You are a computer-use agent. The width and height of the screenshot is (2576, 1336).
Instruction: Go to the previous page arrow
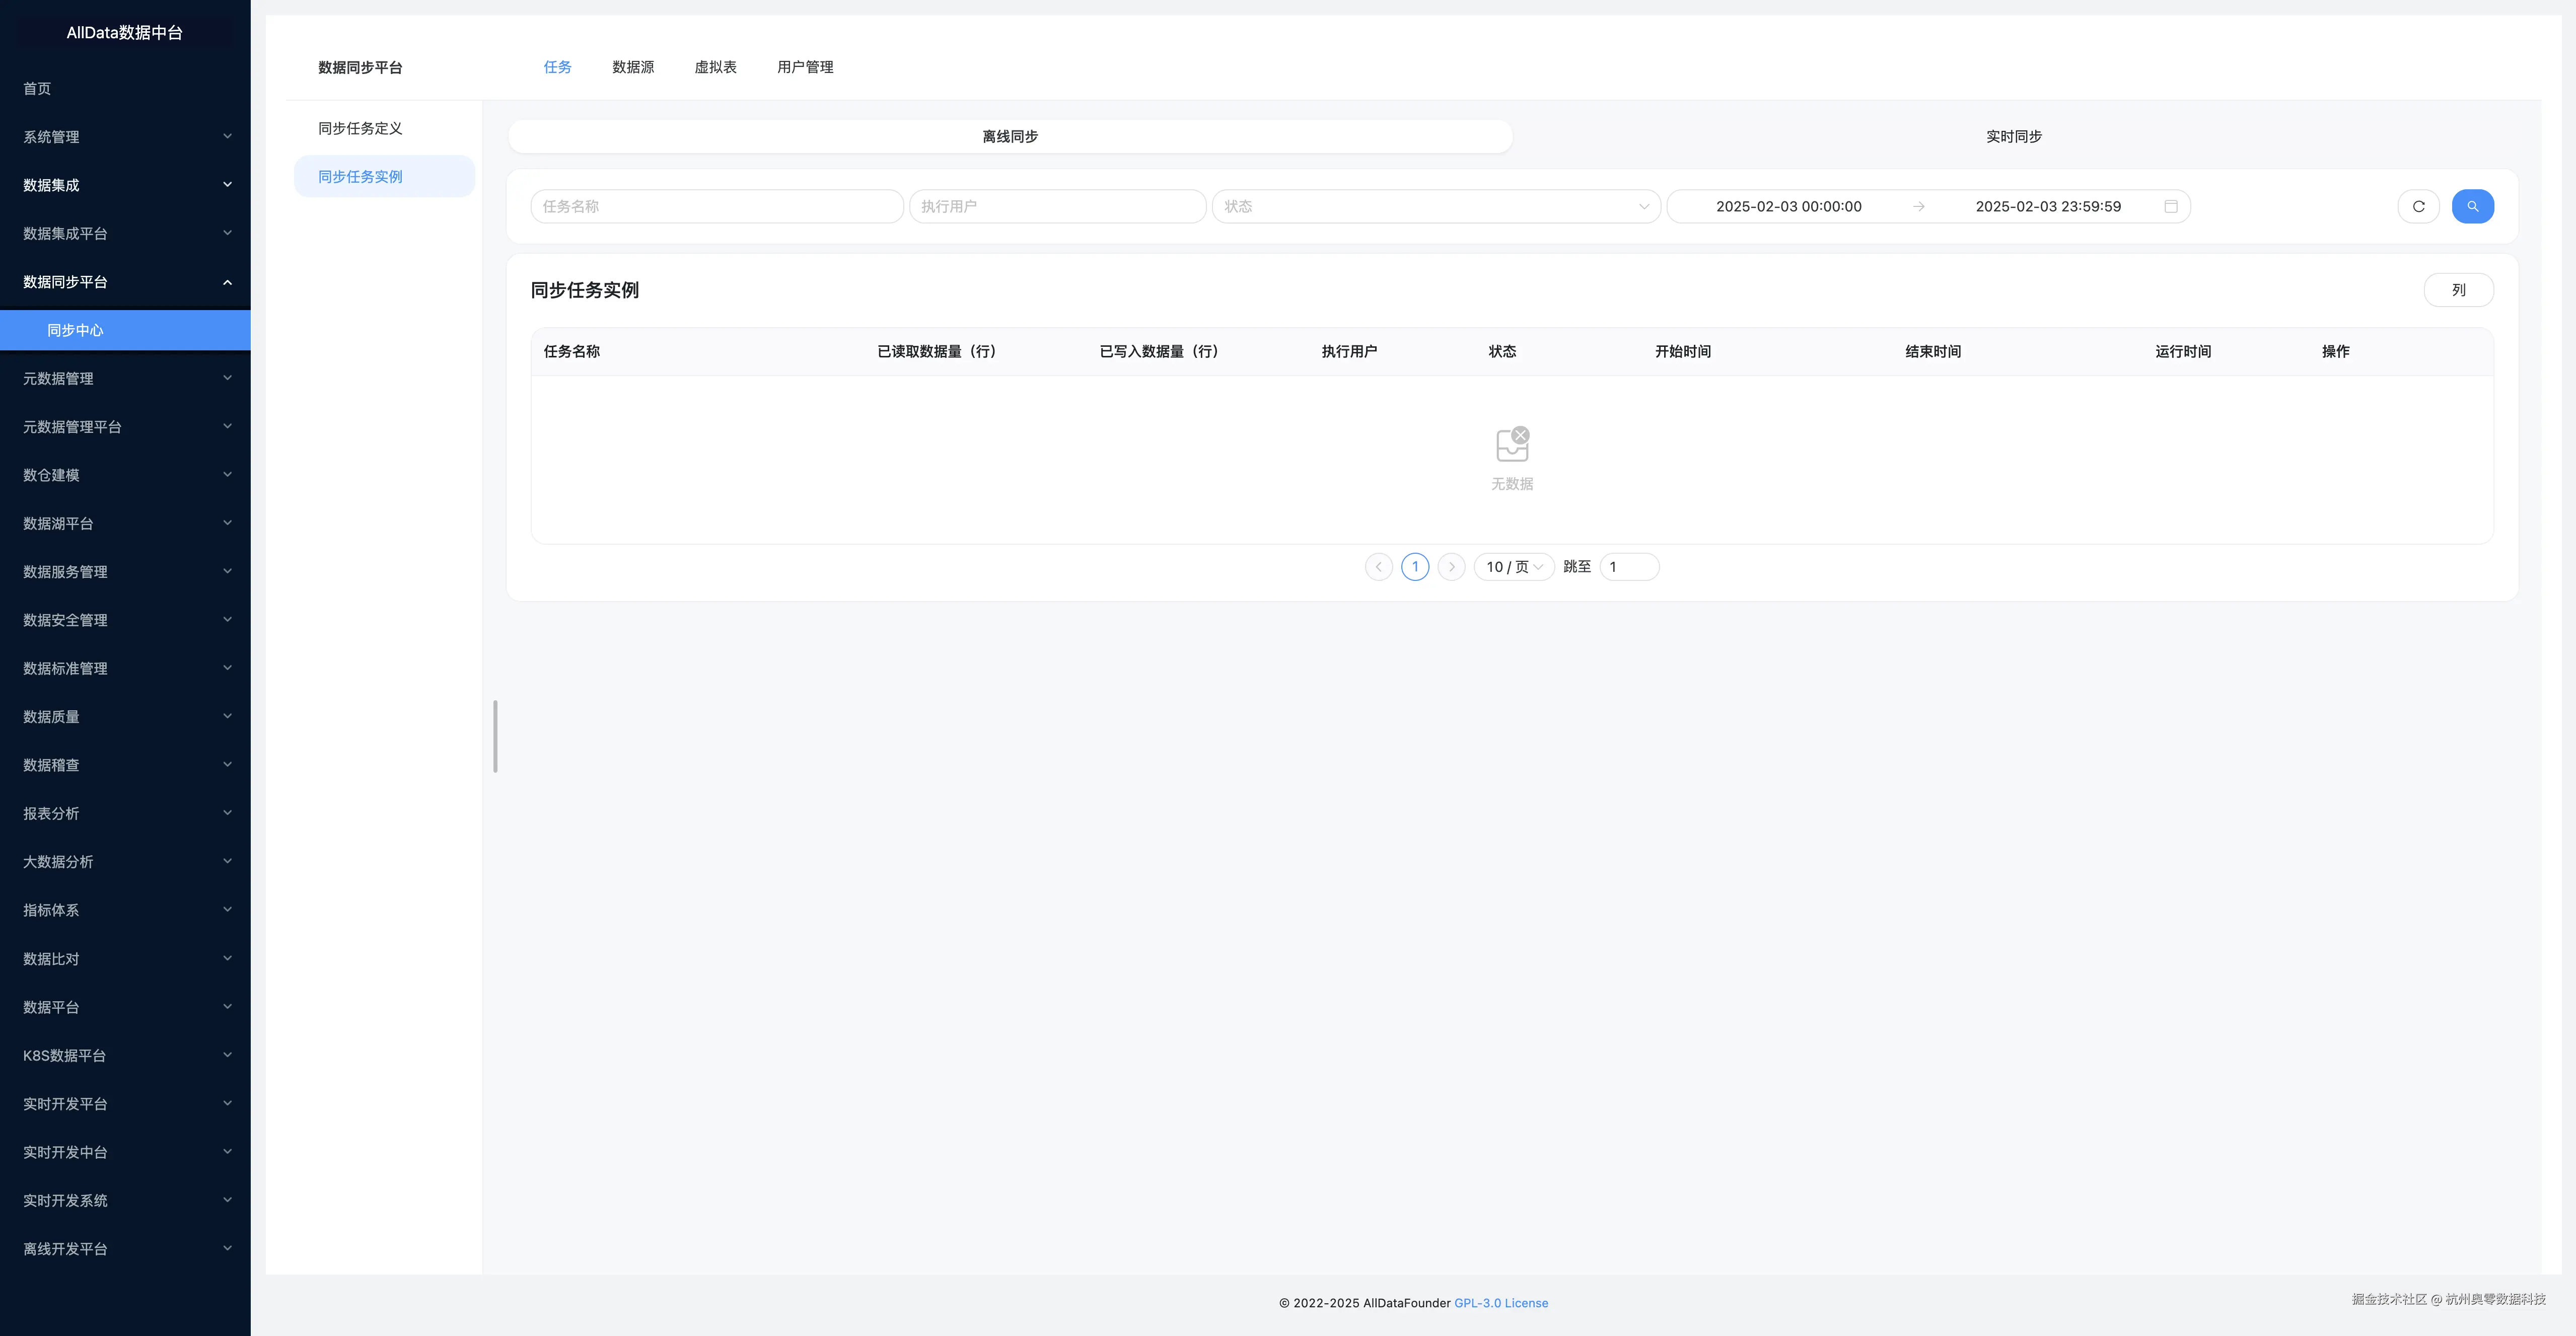click(1378, 567)
